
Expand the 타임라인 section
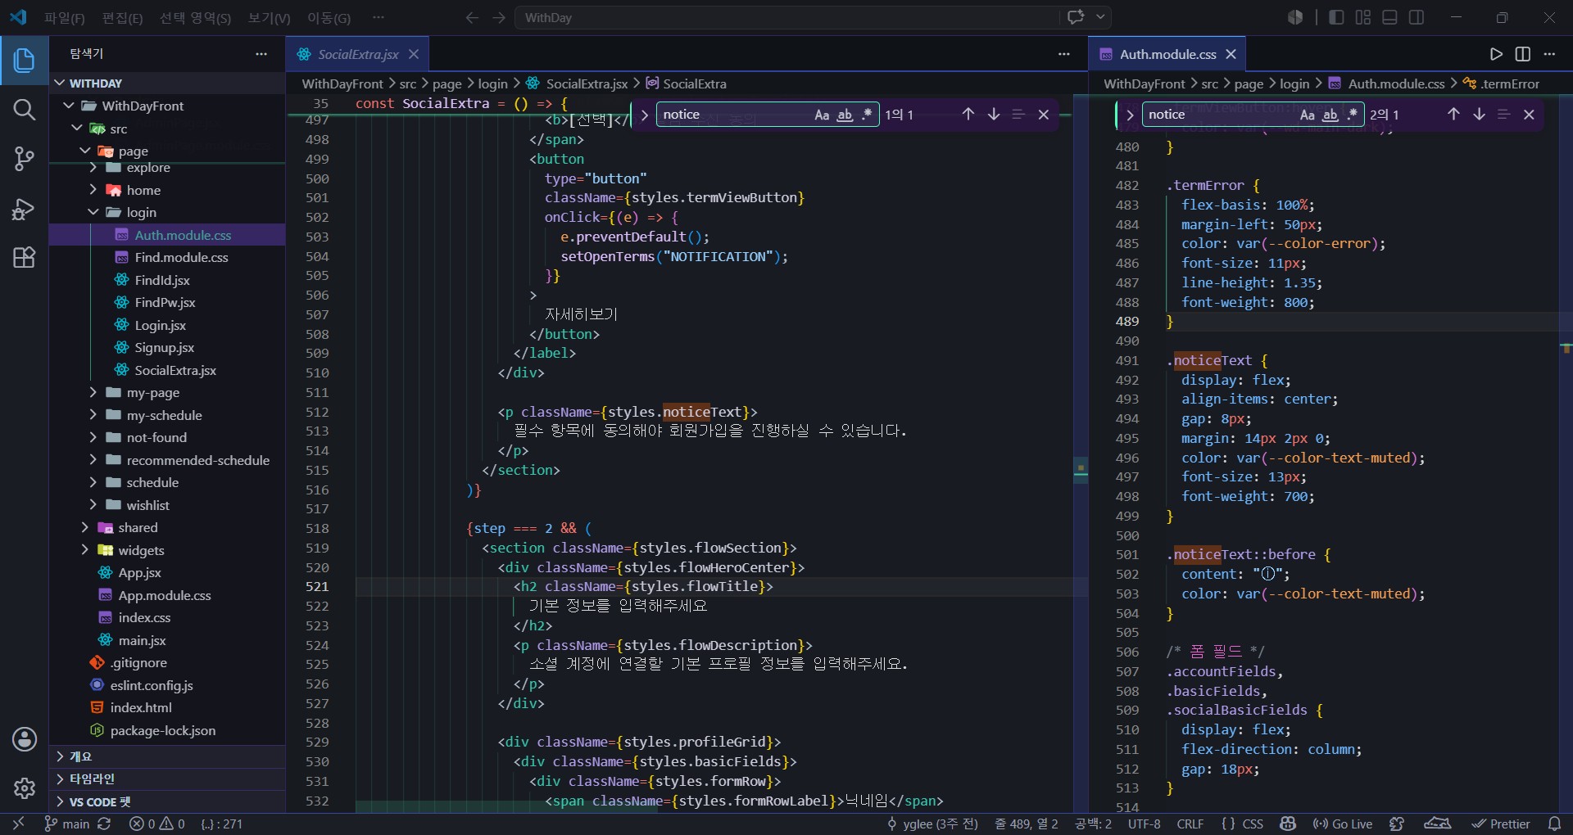pyautogui.click(x=167, y=779)
